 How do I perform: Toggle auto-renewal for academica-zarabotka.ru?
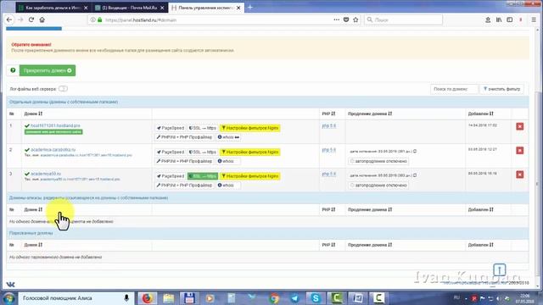[x=378, y=161]
